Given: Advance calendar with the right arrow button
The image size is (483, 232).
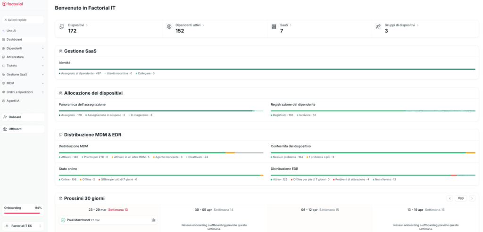Looking at the screenshot, I should [472, 198].
